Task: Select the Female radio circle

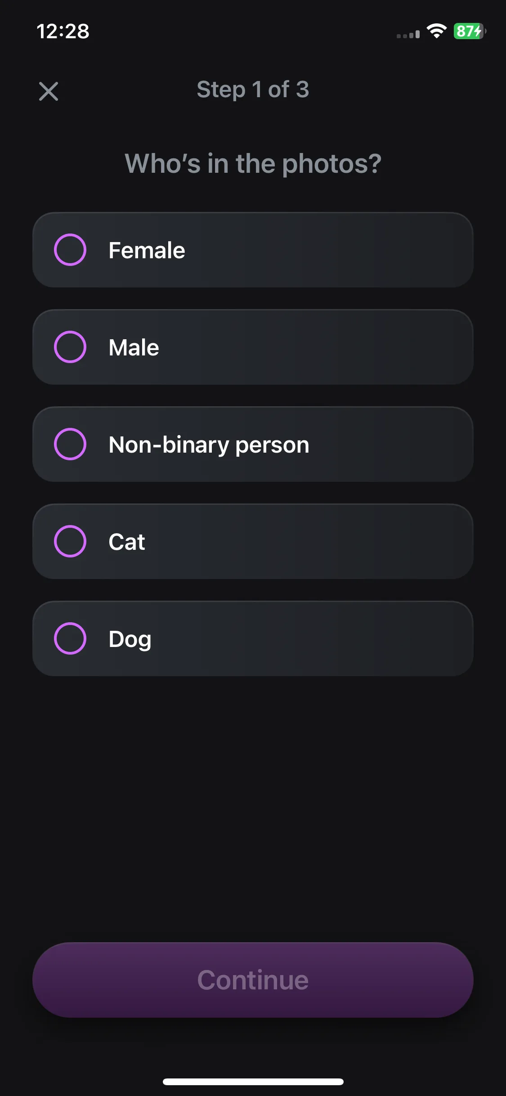Action: (x=70, y=250)
